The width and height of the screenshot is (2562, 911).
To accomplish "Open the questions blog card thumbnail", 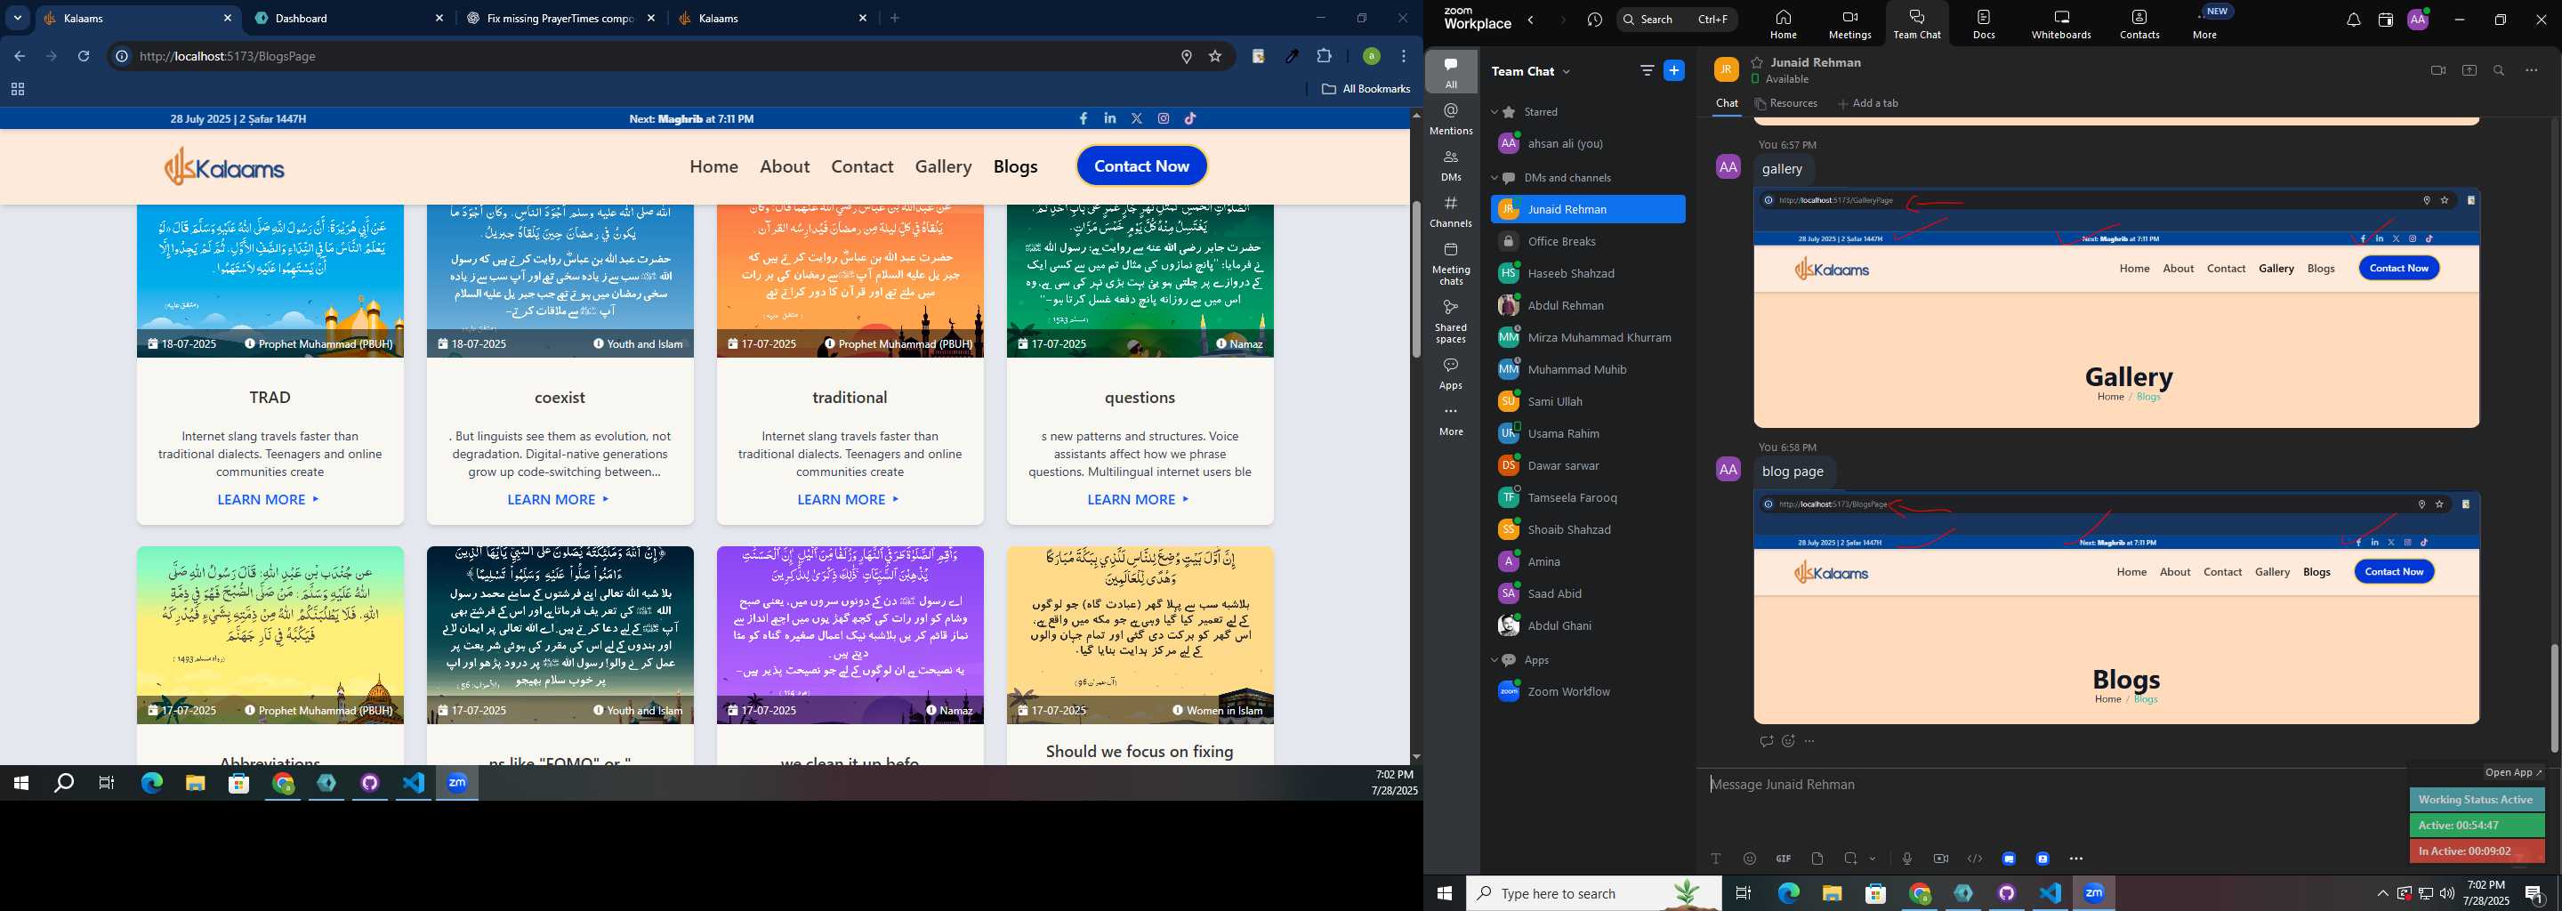I will tap(1140, 281).
